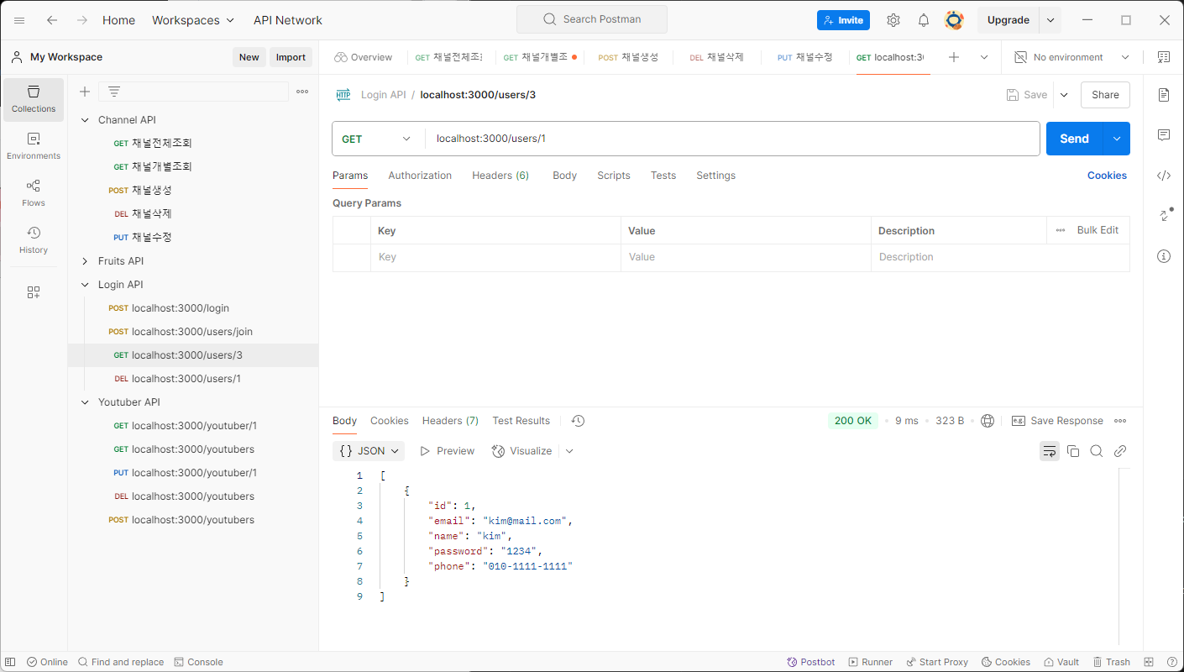Viewport: 1184px width, 672px height.
Task: Open the network globe icon in response
Action: click(988, 421)
